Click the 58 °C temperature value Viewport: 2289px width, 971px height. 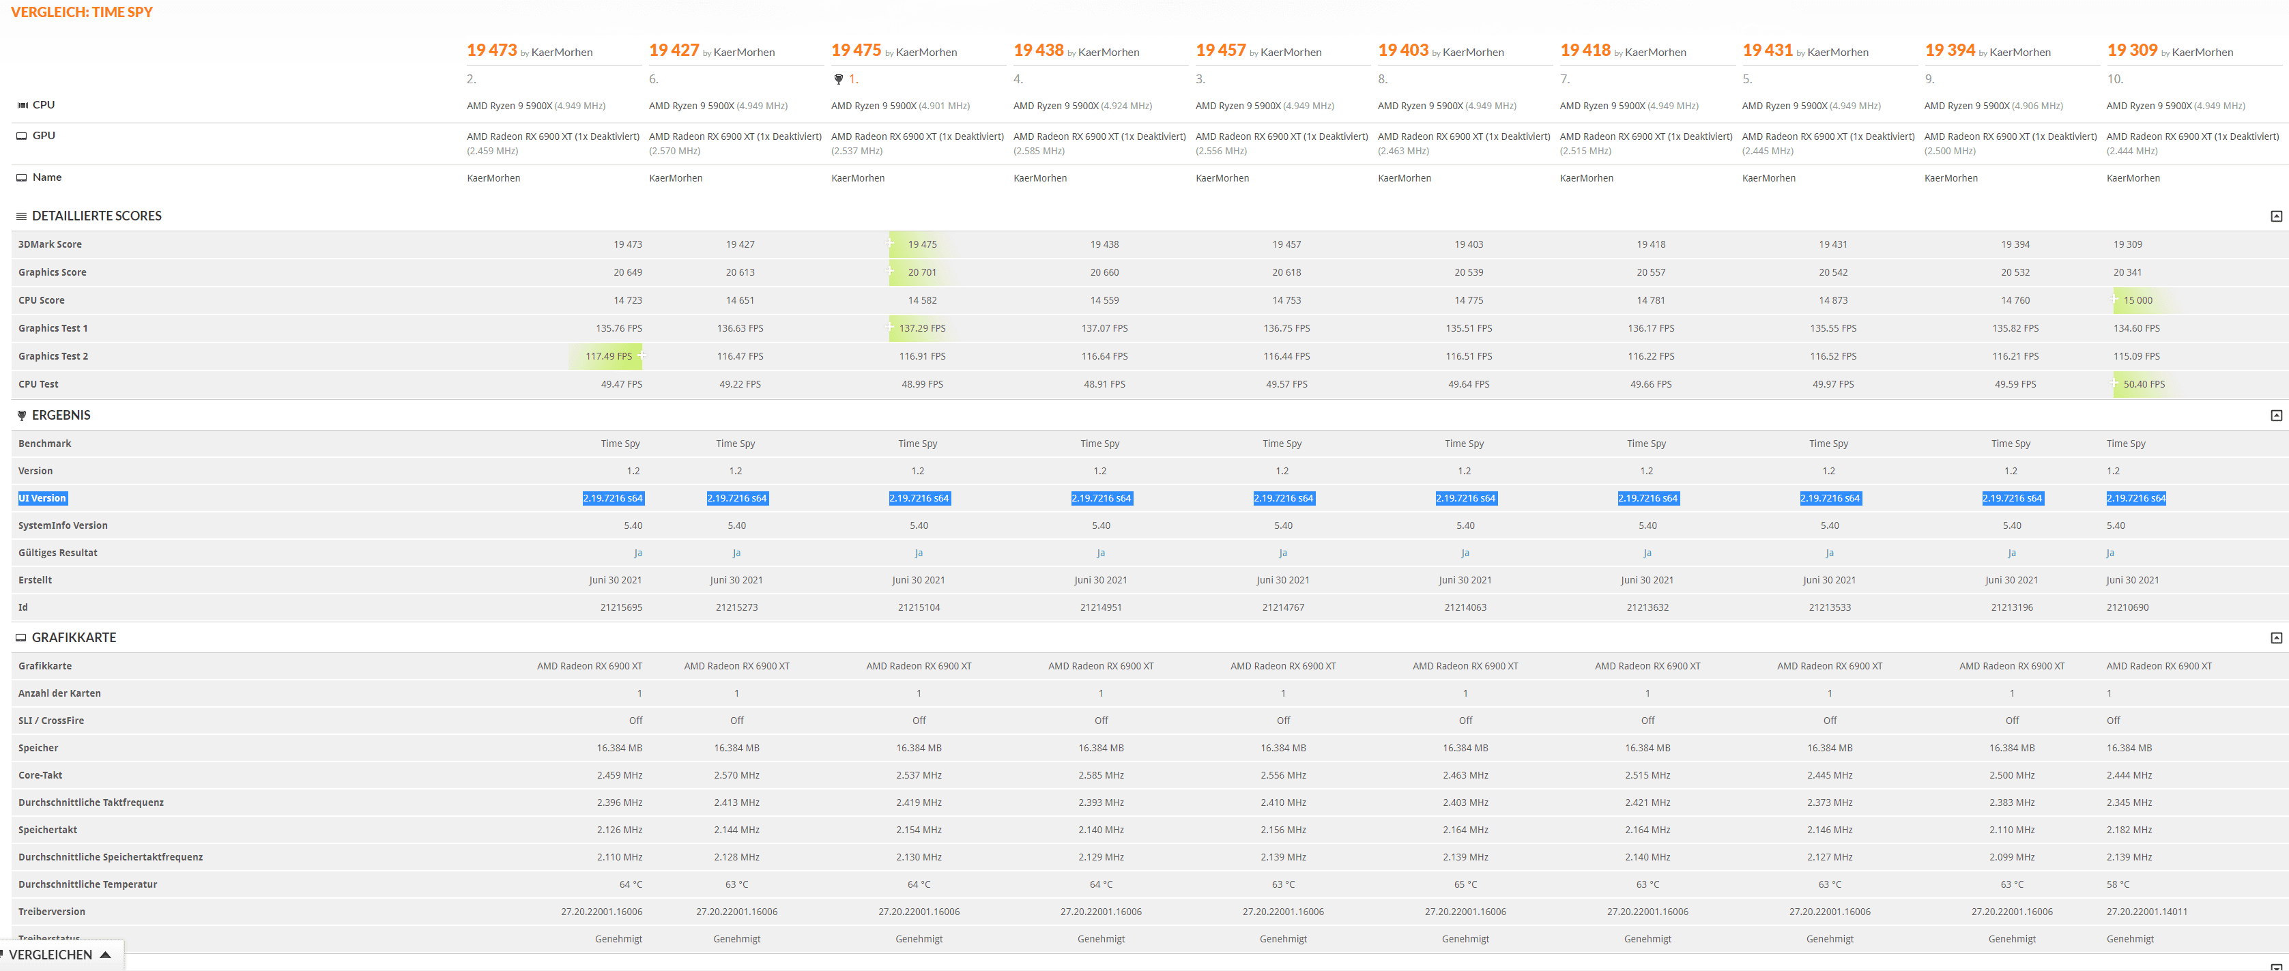2118,885
